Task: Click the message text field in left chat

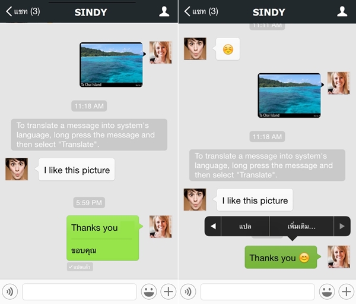Action: pyautogui.click(x=80, y=292)
